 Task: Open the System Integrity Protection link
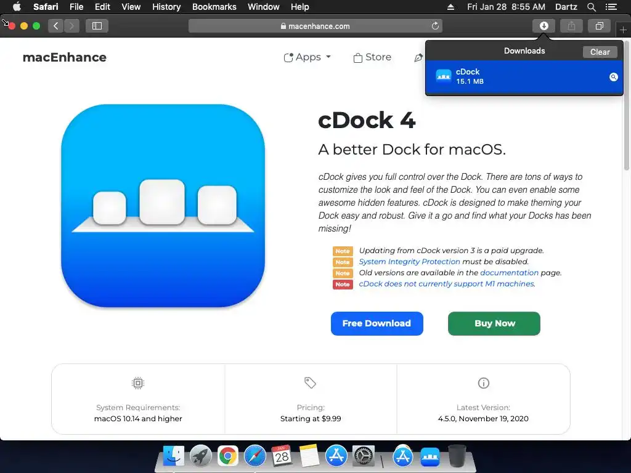409,261
